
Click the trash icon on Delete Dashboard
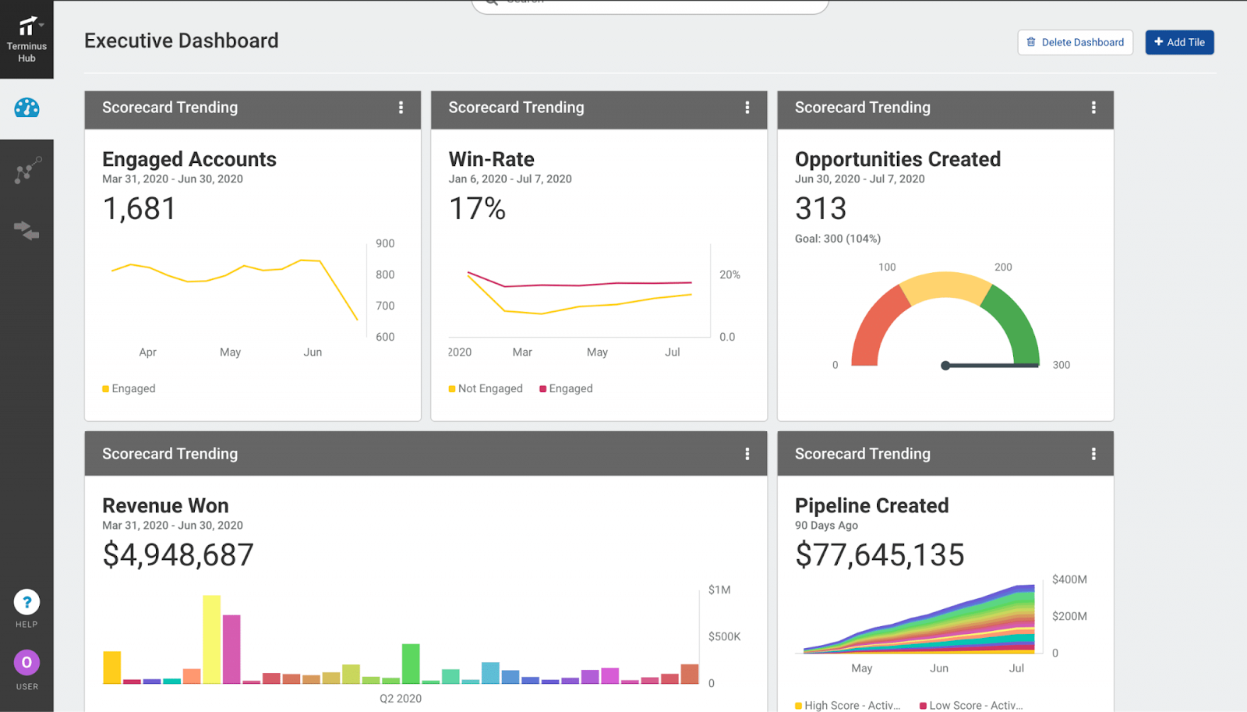1033,42
